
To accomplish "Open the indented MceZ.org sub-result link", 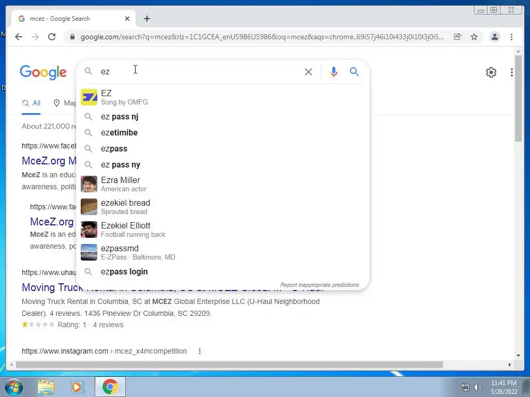I will (x=52, y=222).
